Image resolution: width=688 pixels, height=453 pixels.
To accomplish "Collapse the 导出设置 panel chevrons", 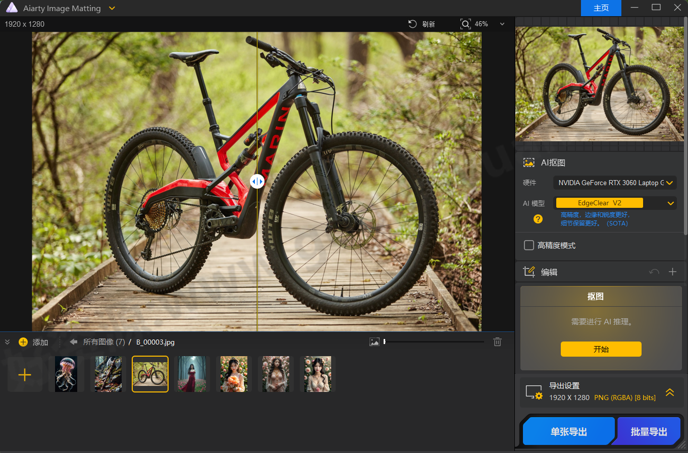I will [670, 392].
